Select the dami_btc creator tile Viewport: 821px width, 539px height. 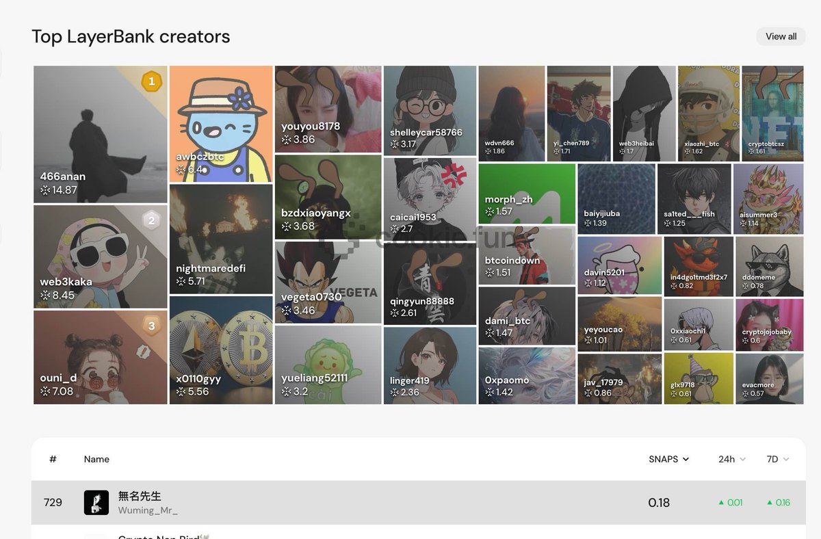527,315
